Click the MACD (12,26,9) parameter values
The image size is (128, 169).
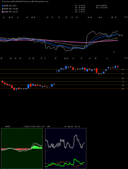34,126
